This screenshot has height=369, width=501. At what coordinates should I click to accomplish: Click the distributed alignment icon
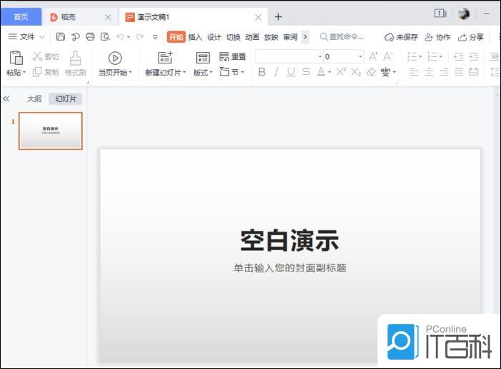(x=473, y=72)
